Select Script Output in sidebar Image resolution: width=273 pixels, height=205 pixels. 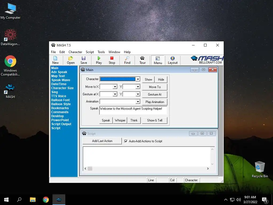[x=61, y=124]
